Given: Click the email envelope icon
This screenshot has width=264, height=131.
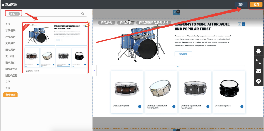Looking at the screenshot, I should [258, 71].
